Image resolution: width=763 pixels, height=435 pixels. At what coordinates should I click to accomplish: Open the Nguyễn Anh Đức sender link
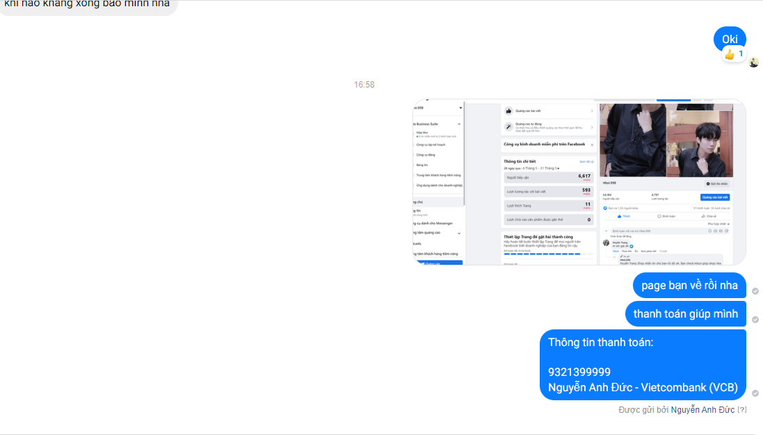(702, 410)
